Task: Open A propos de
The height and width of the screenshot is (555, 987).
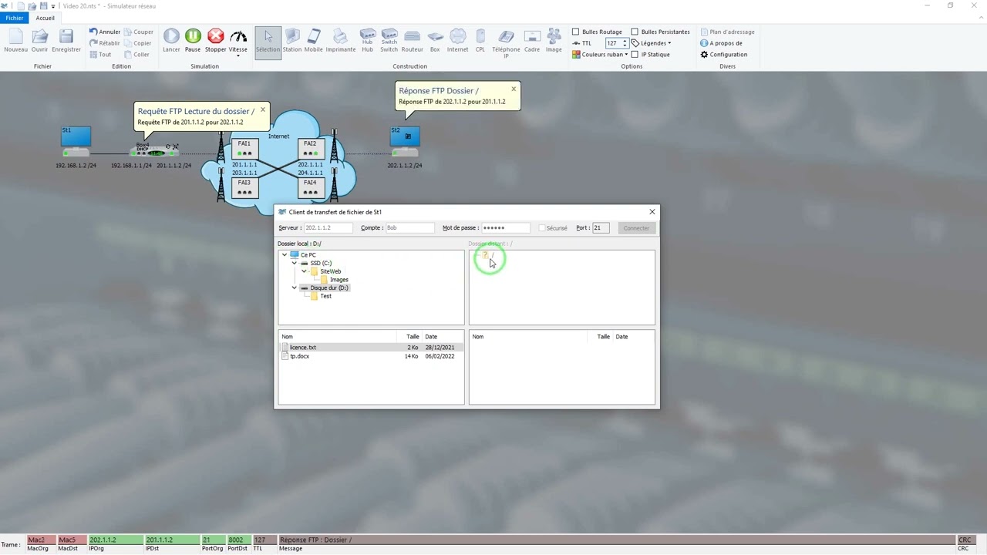Action: 721,43
